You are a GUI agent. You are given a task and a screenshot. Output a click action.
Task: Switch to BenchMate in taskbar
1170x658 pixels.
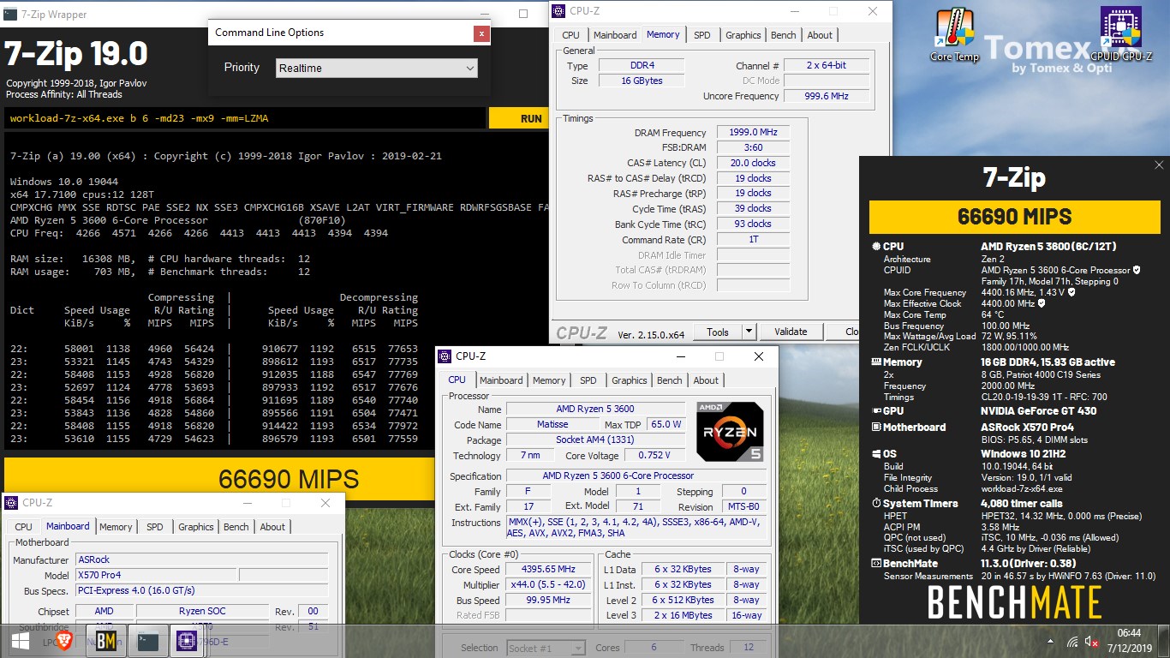pos(106,641)
